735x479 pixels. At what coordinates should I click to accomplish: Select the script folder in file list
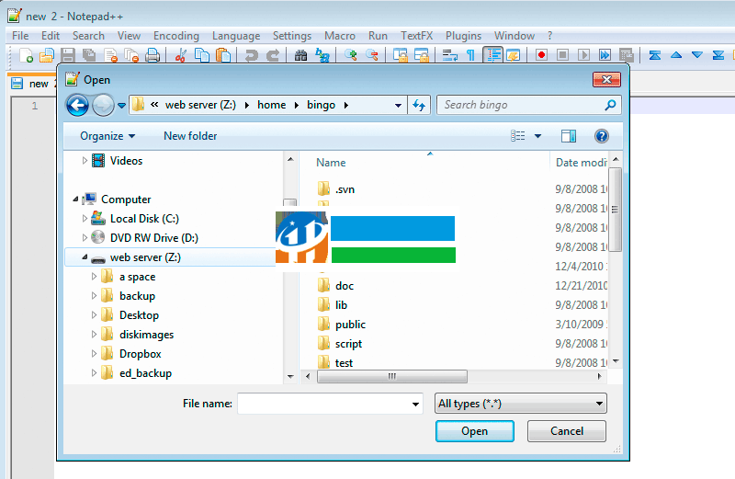348,344
